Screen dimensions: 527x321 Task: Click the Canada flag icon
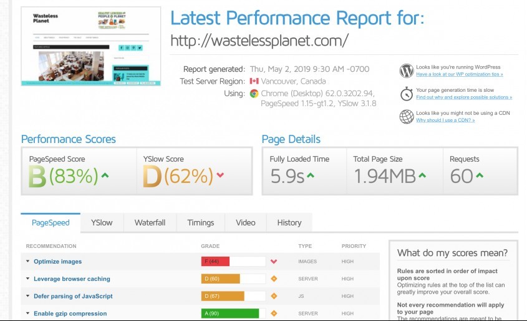(254, 81)
